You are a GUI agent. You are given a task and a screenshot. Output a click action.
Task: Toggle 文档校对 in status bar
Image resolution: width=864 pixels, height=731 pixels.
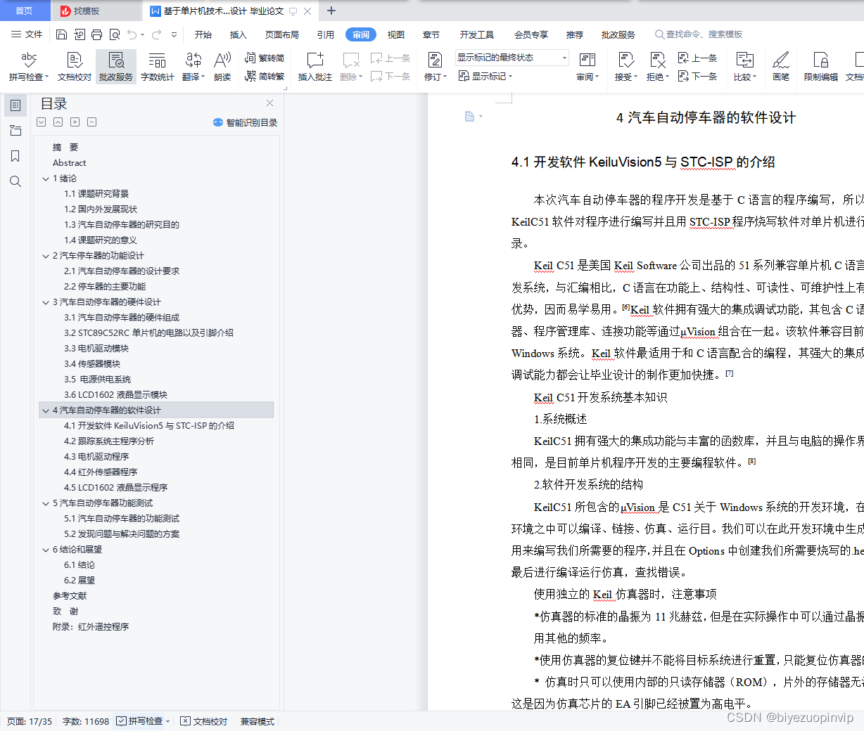click(x=204, y=721)
